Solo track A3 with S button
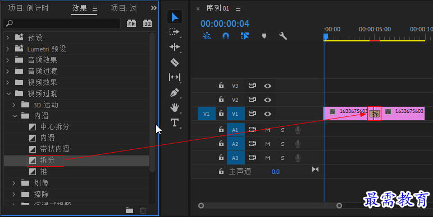433x217 pixels. tap(282, 158)
